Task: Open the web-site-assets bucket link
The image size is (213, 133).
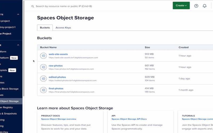Action: [x=58, y=54]
